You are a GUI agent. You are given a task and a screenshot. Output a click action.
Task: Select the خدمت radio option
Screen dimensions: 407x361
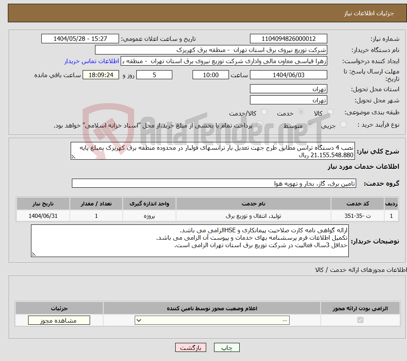pos(301,112)
